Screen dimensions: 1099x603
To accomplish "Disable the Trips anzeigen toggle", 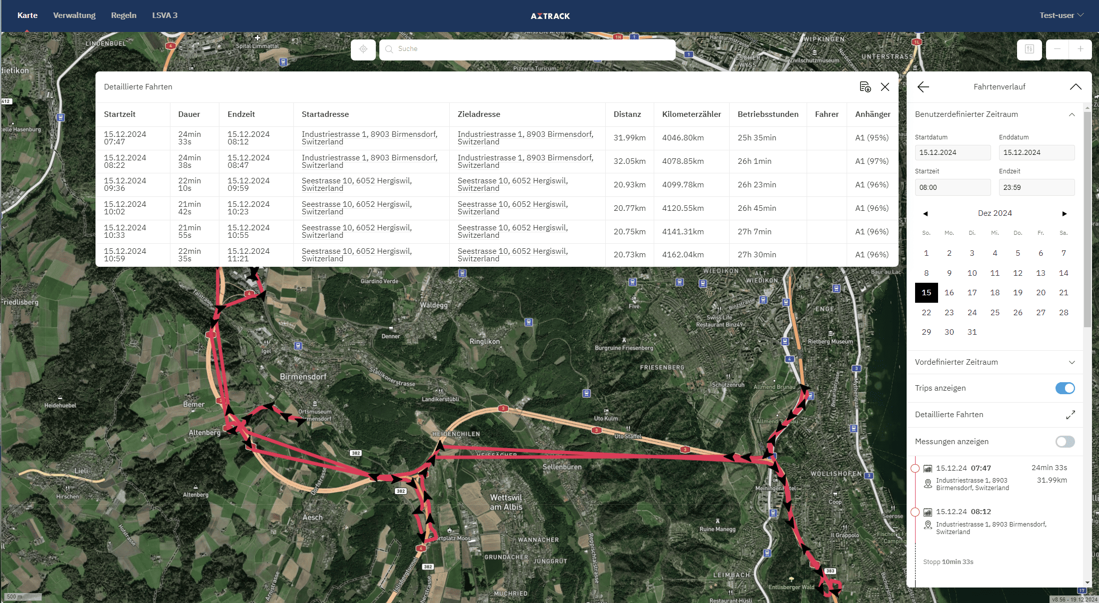I will point(1065,388).
